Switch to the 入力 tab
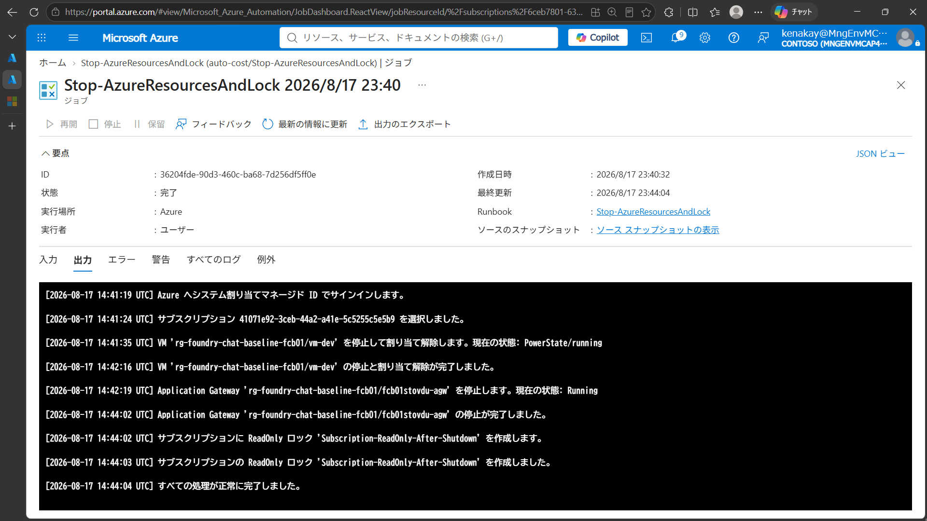This screenshot has width=927, height=521. pos(48,260)
